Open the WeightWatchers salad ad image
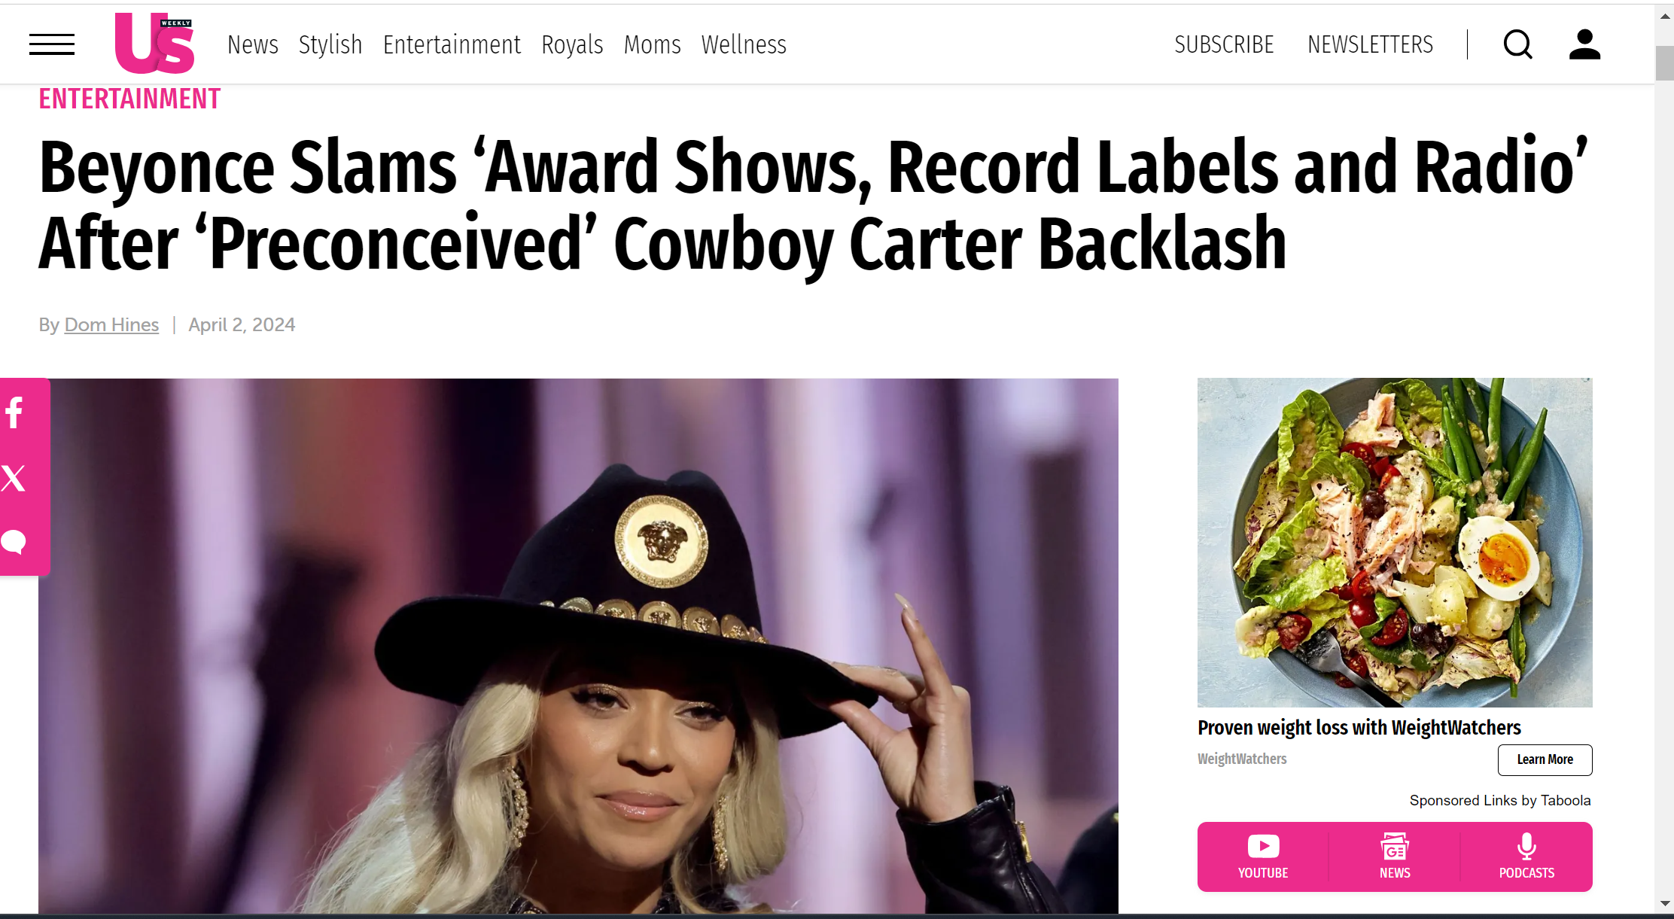The height and width of the screenshot is (919, 1674). tap(1395, 542)
